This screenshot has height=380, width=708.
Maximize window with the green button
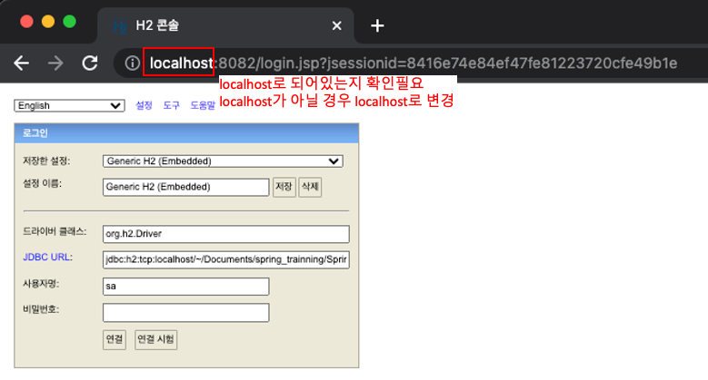[x=70, y=21]
